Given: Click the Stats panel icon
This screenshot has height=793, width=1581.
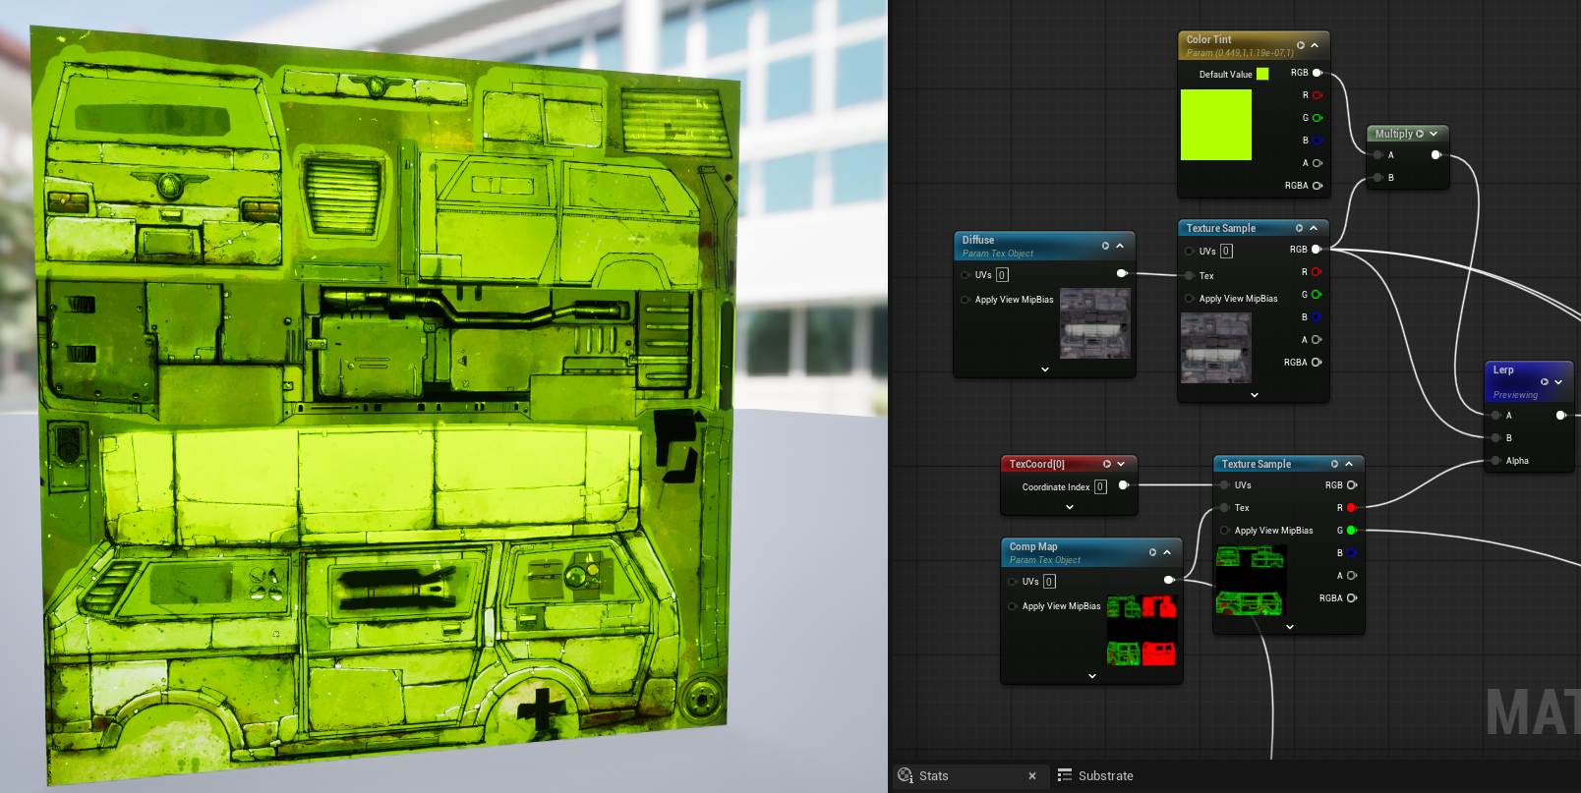Looking at the screenshot, I should pyautogui.click(x=906, y=775).
